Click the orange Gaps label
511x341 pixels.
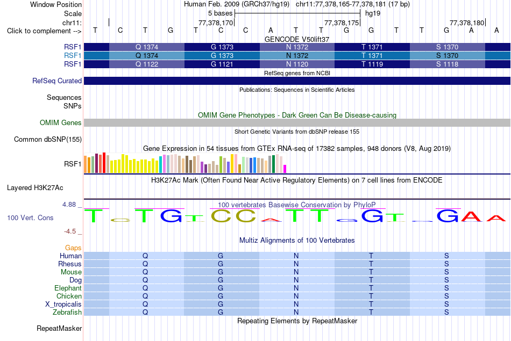click(x=73, y=248)
